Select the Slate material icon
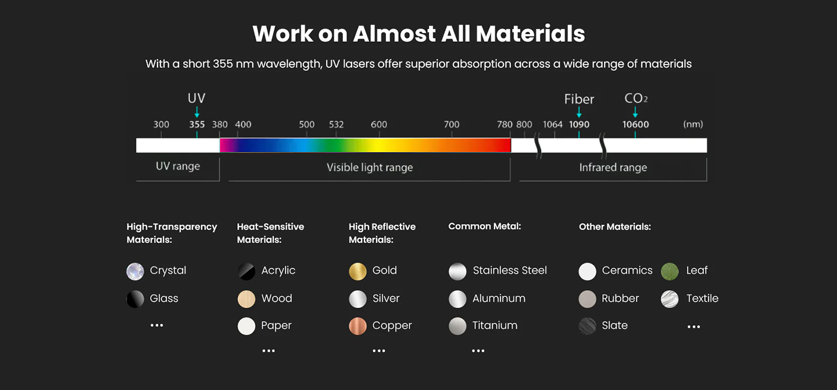The image size is (837, 390). [588, 326]
